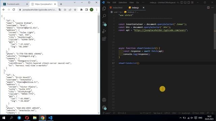Click the "use strict" line

pos(126,15)
